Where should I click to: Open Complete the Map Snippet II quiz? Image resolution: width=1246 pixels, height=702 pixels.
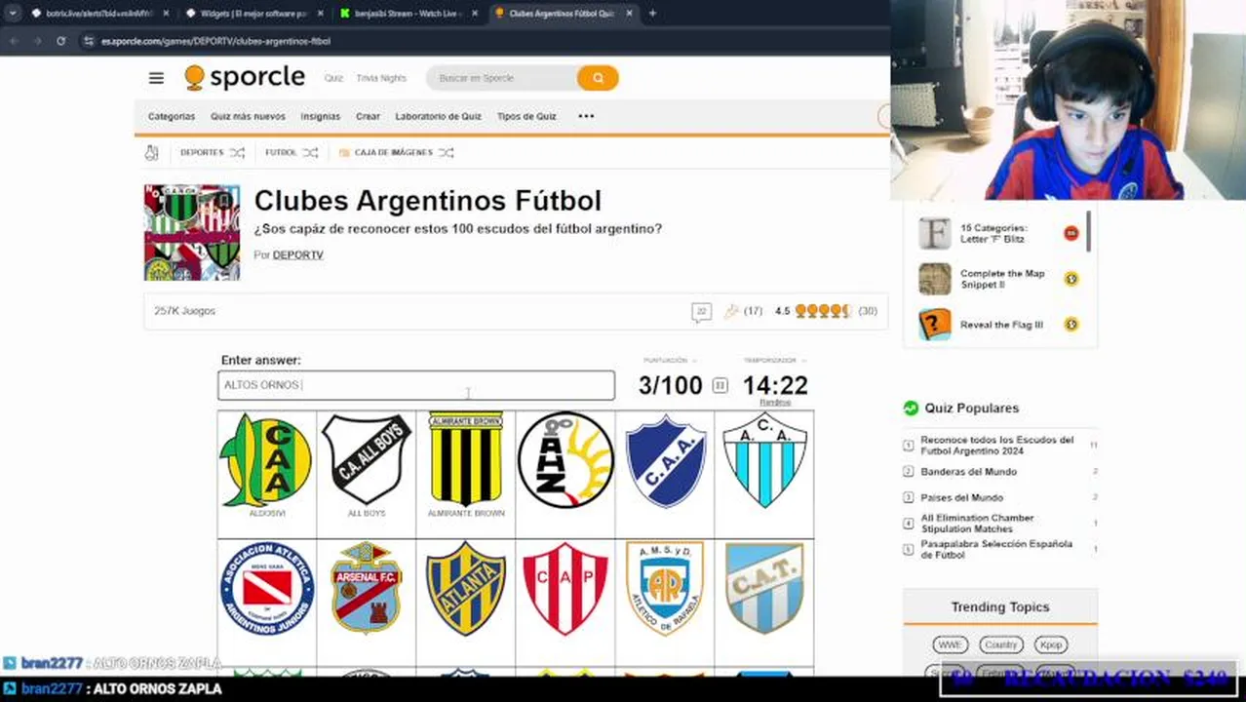click(1002, 279)
